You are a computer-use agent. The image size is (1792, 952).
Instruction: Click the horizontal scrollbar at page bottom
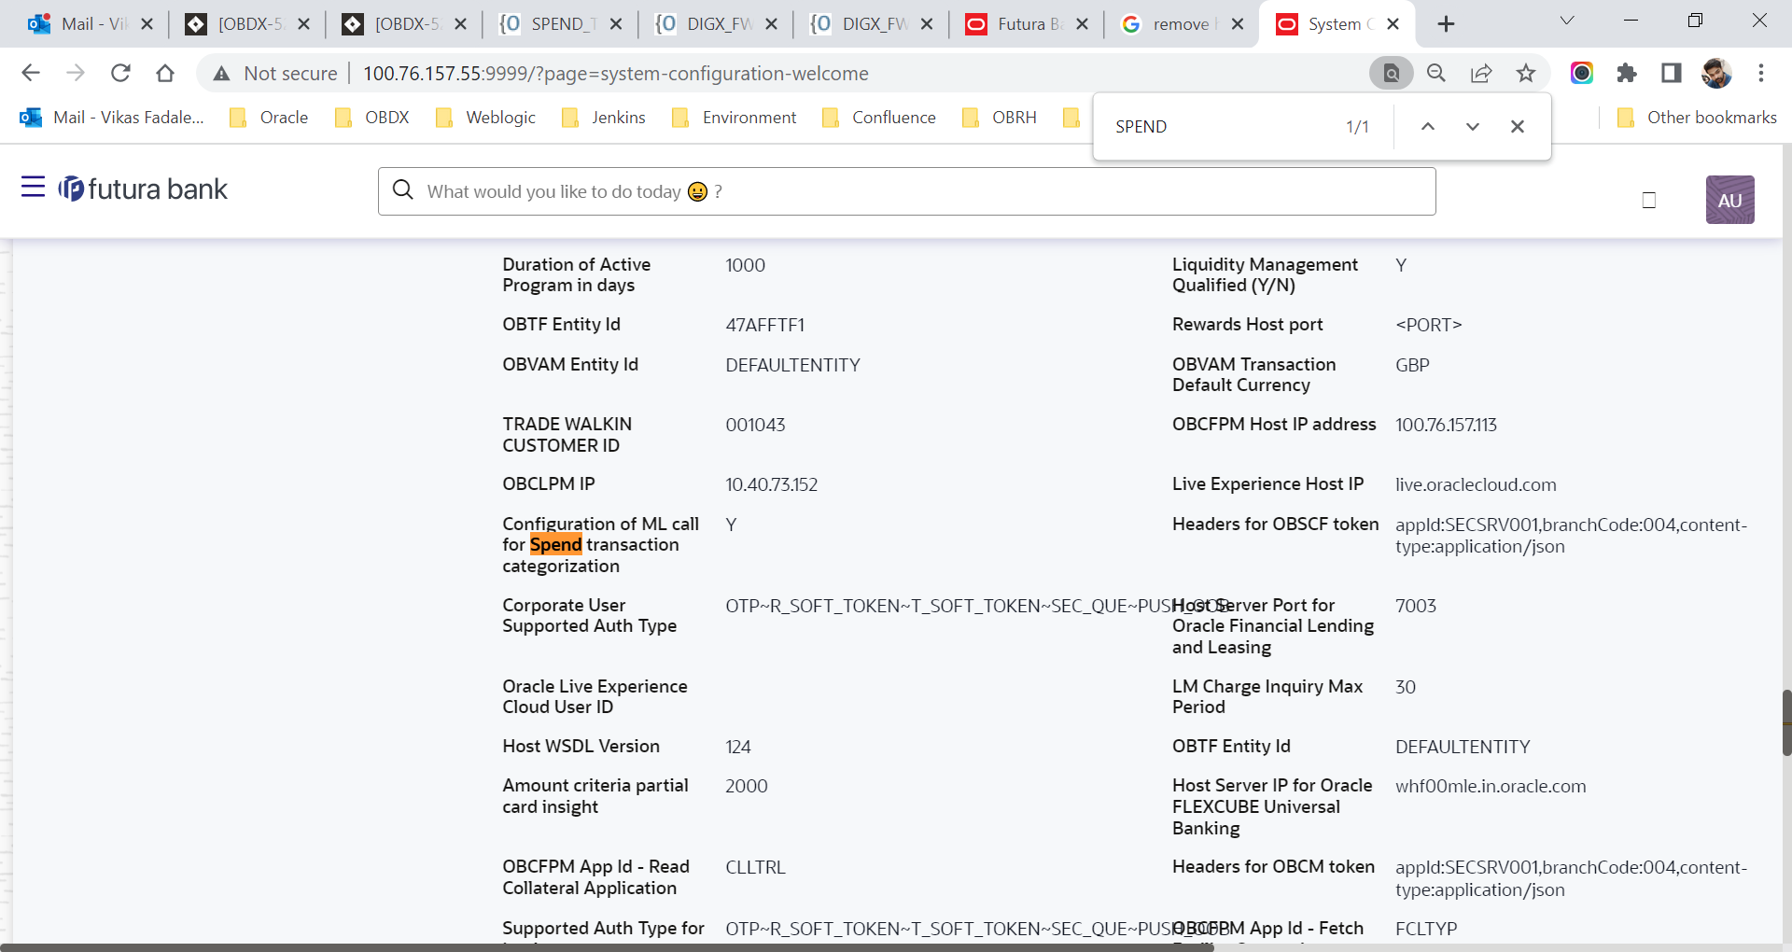point(607,947)
